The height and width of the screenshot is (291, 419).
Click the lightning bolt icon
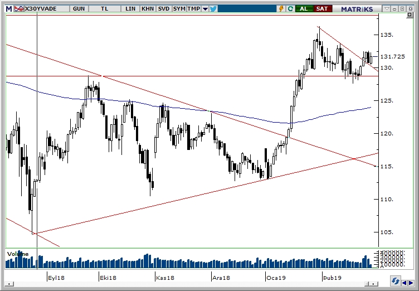click(281, 9)
